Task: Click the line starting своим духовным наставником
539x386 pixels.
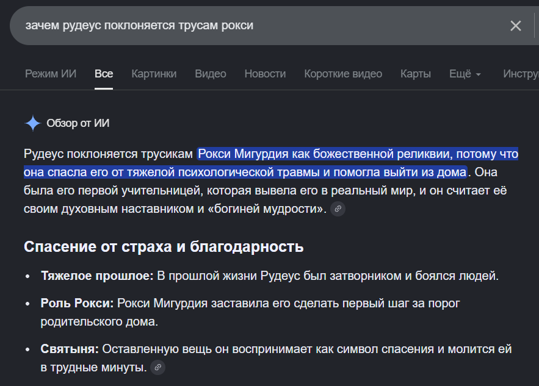Action: [x=175, y=209]
